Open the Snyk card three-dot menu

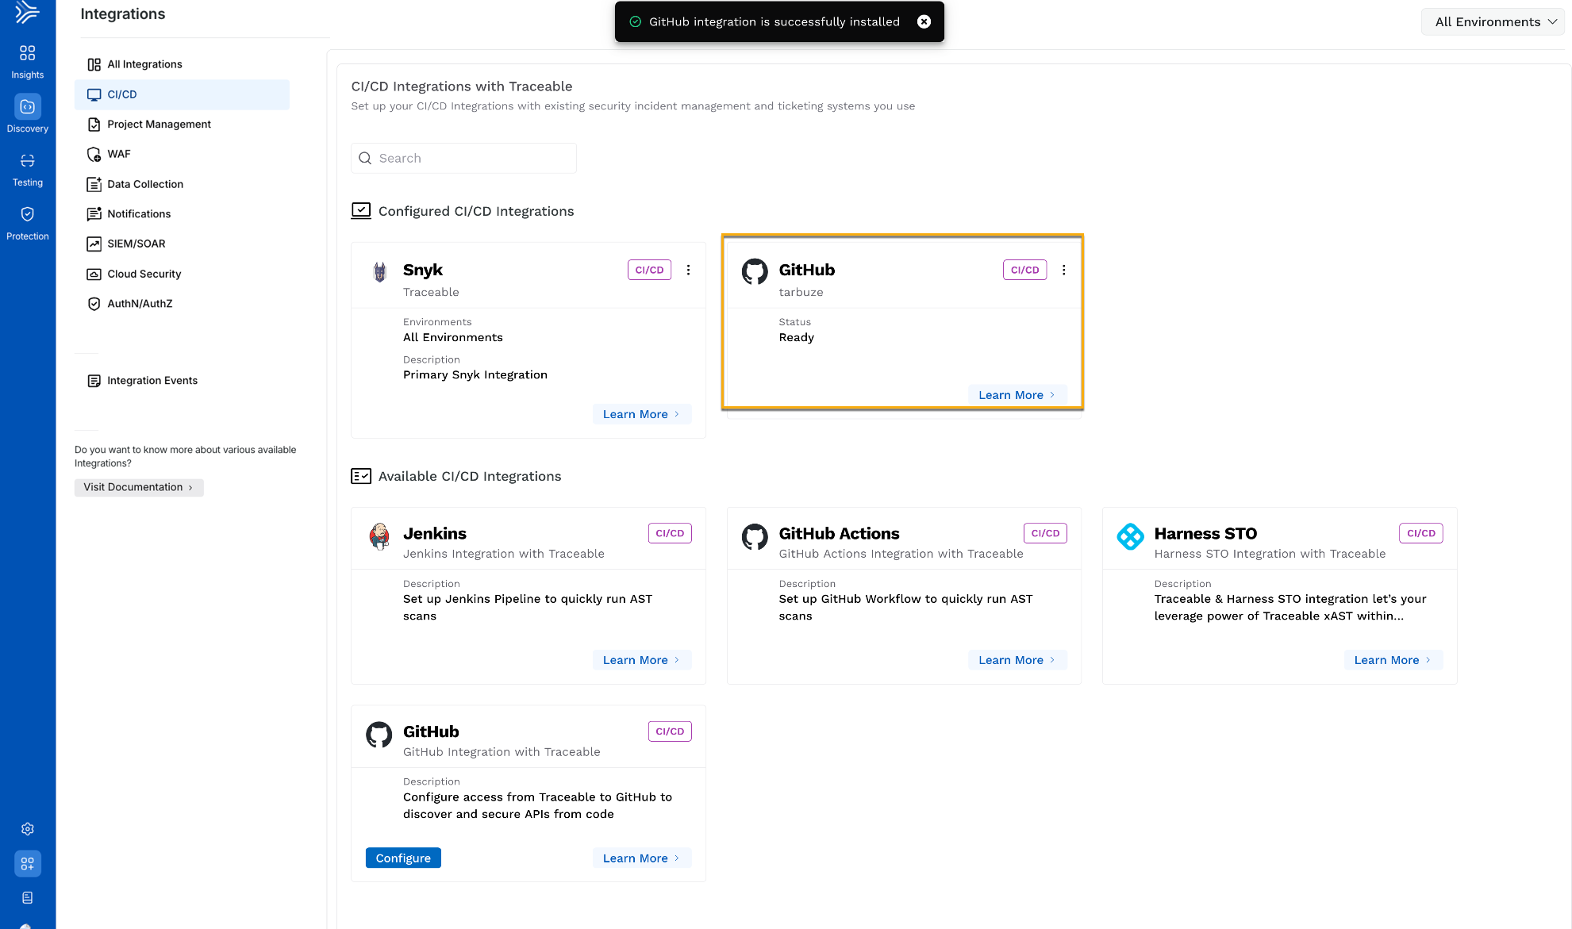(x=688, y=270)
